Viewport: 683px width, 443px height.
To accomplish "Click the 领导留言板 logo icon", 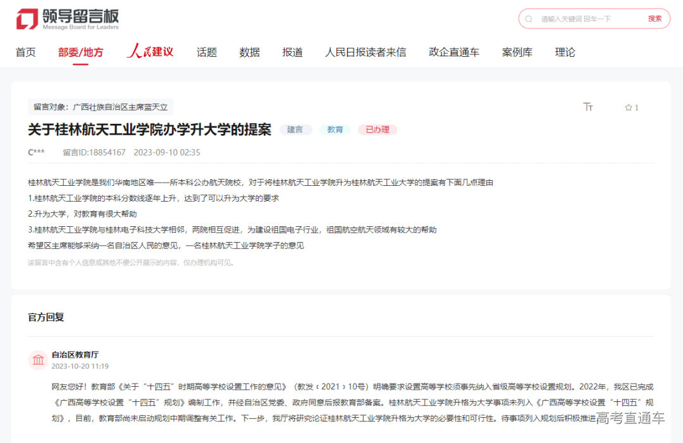I will 26,18.
